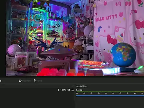Toggle the source lock padlock icon
Screen dimensions: 144x108
[73, 90]
